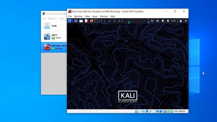Click the power manager battery icon
The width and height of the screenshot is (217, 122).
168,21
